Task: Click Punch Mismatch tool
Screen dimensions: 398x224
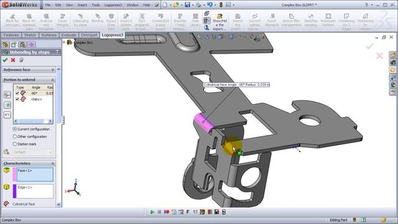Action: point(272,21)
